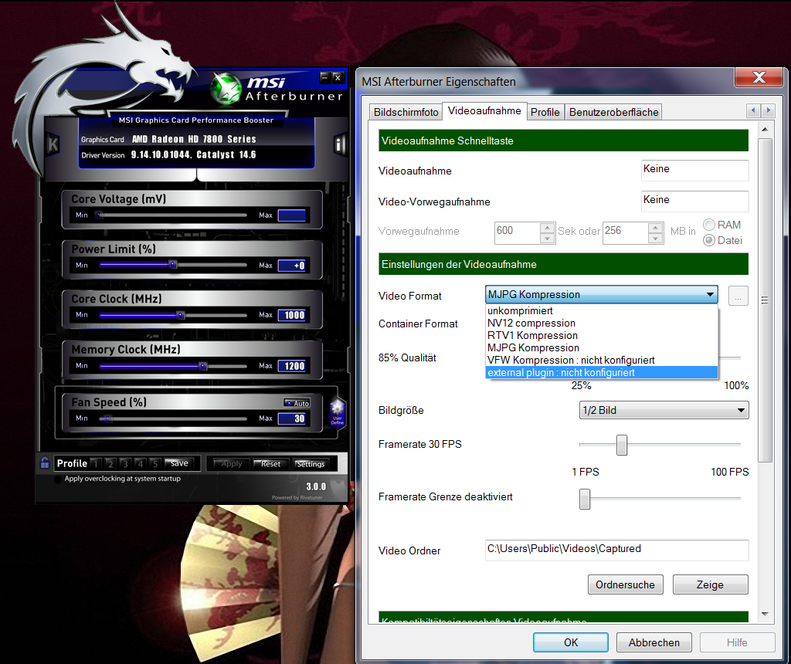Screen dimensions: 791x664
Task: Close the MSI Afterburner Eigenschaften dialog
Action: click(x=759, y=77)
